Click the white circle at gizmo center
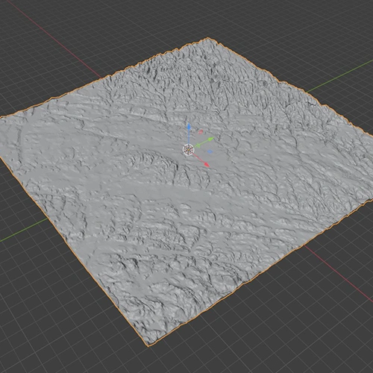The image size is (373, 373). [x=188, y=150]
